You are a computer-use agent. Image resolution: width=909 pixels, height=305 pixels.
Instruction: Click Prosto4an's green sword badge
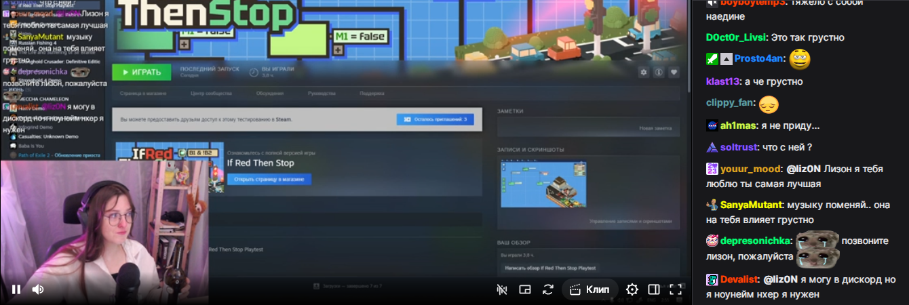(712, 59)
